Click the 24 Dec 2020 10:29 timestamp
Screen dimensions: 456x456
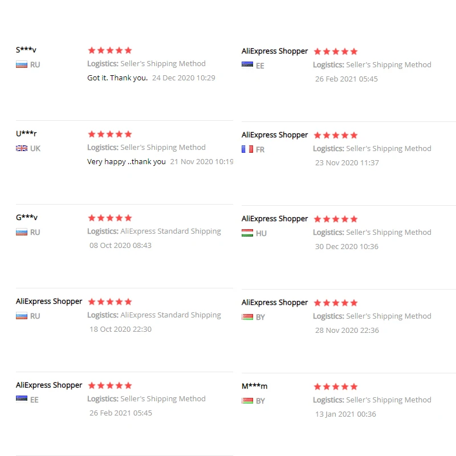point(184,78)
